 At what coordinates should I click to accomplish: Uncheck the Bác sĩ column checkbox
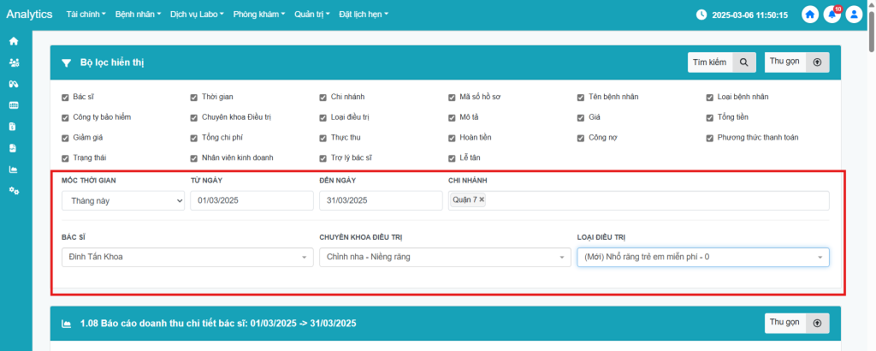(65, 97)
